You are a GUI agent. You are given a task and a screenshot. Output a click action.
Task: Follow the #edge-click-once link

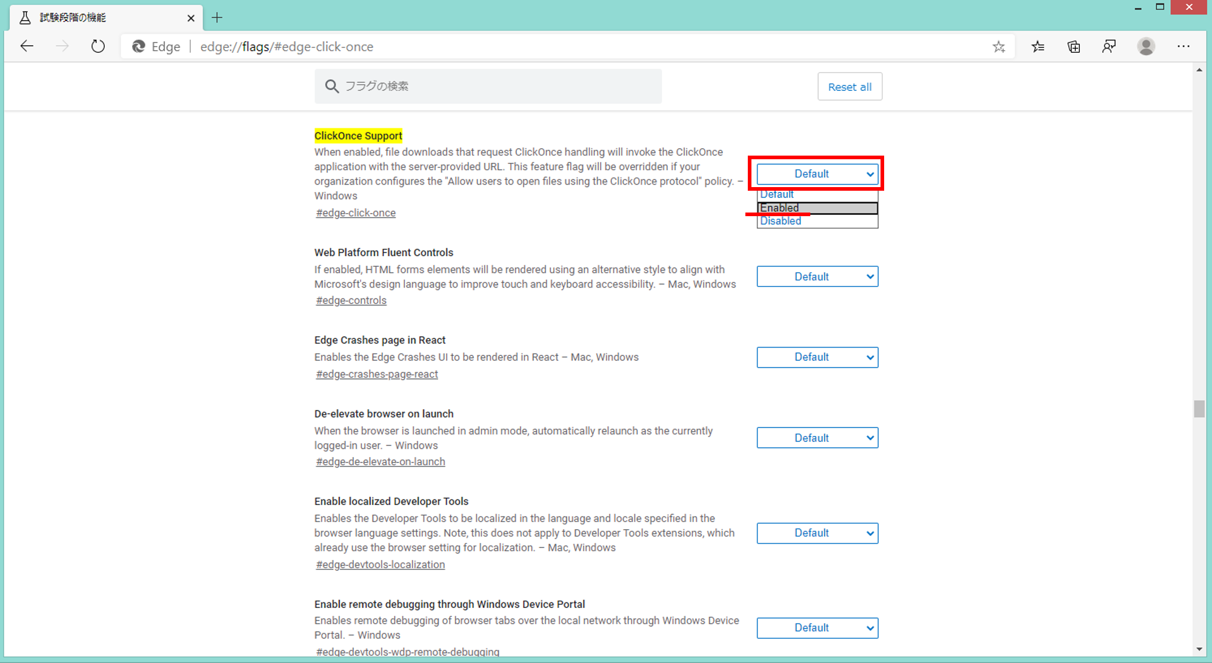(x=356, y=213)
